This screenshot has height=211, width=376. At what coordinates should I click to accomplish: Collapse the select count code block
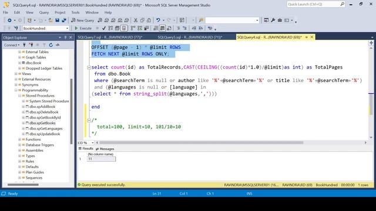click(x=89, y=67)
